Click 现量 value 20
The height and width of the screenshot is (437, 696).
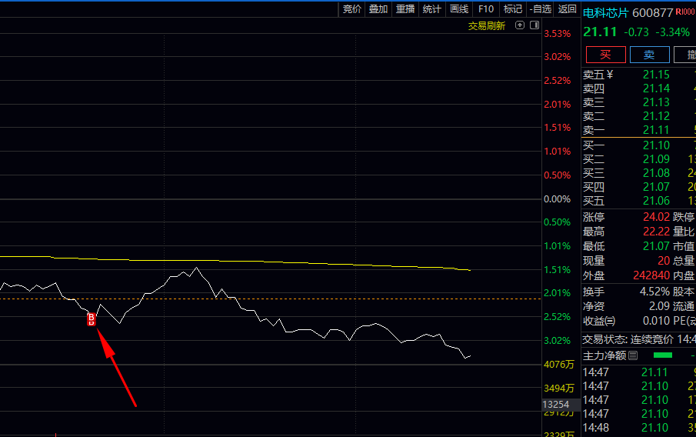click(x=664, y=261)
